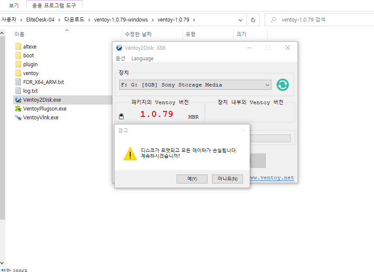
Task: Close the 경고 warning dialog
Action: click(x=243, y=130)
